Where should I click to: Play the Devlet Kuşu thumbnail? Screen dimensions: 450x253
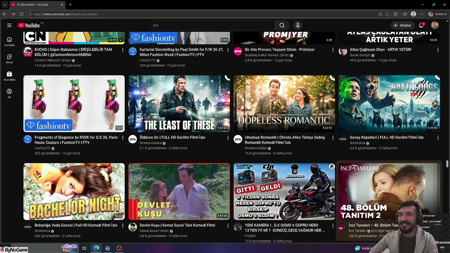point(179,192)
